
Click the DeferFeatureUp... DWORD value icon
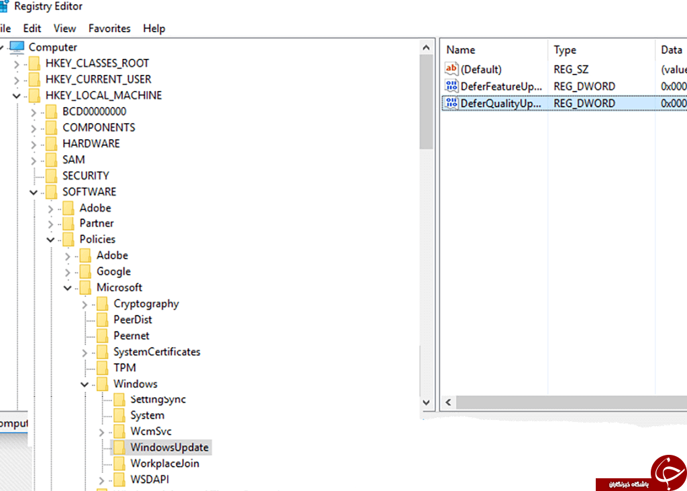click(x=452, y=86)
